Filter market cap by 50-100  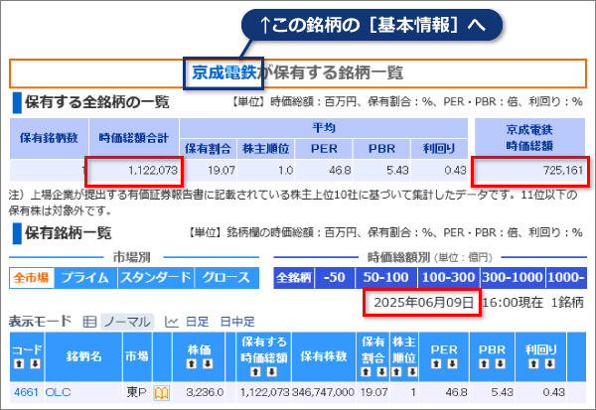pos(385,278)
